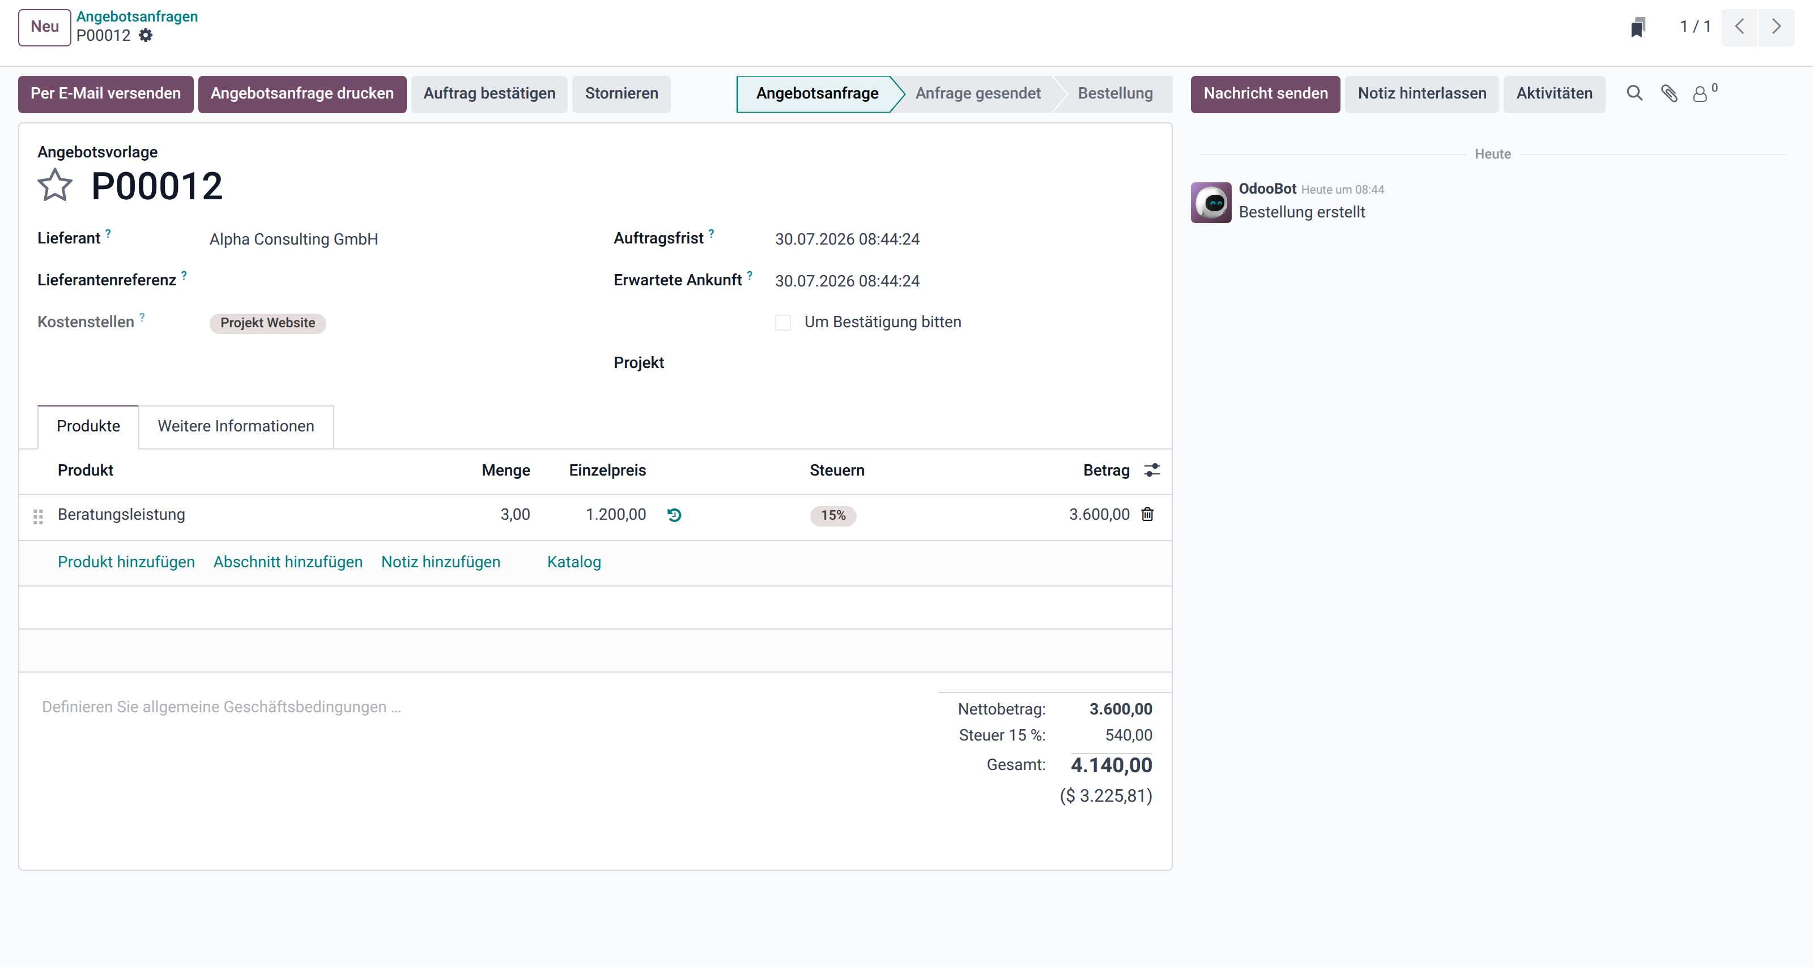Click OdooBot avatar in chatter
1813x967 pixels.
tap(1211, 203)
